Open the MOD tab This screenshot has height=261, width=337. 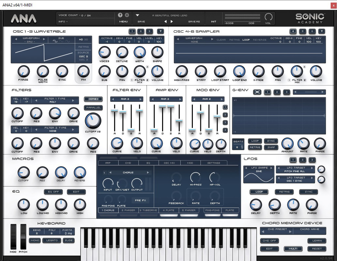pyautogui.click(x=190, y=163)
